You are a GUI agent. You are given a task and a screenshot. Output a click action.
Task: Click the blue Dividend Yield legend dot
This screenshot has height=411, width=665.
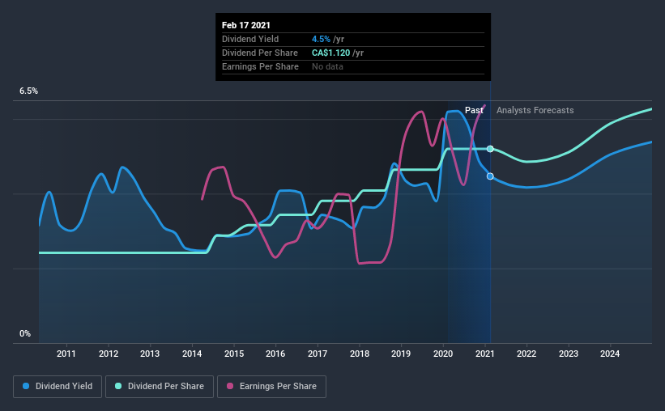click(x=26, y=386)
